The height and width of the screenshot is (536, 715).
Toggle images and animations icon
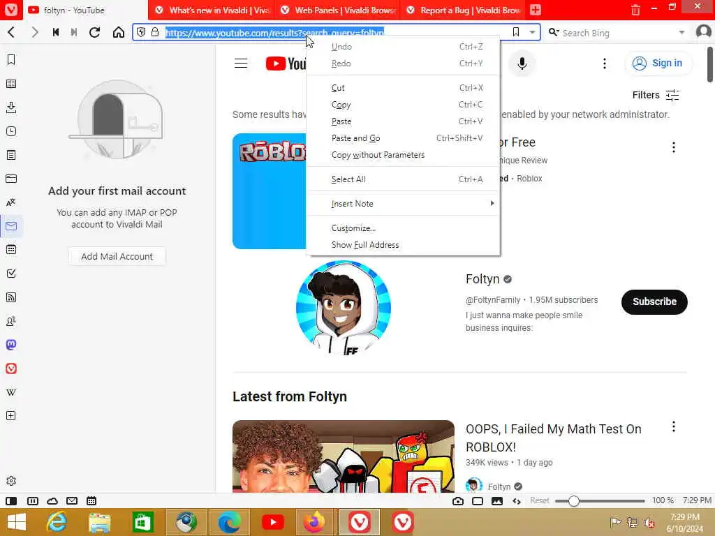coord(497,501)
